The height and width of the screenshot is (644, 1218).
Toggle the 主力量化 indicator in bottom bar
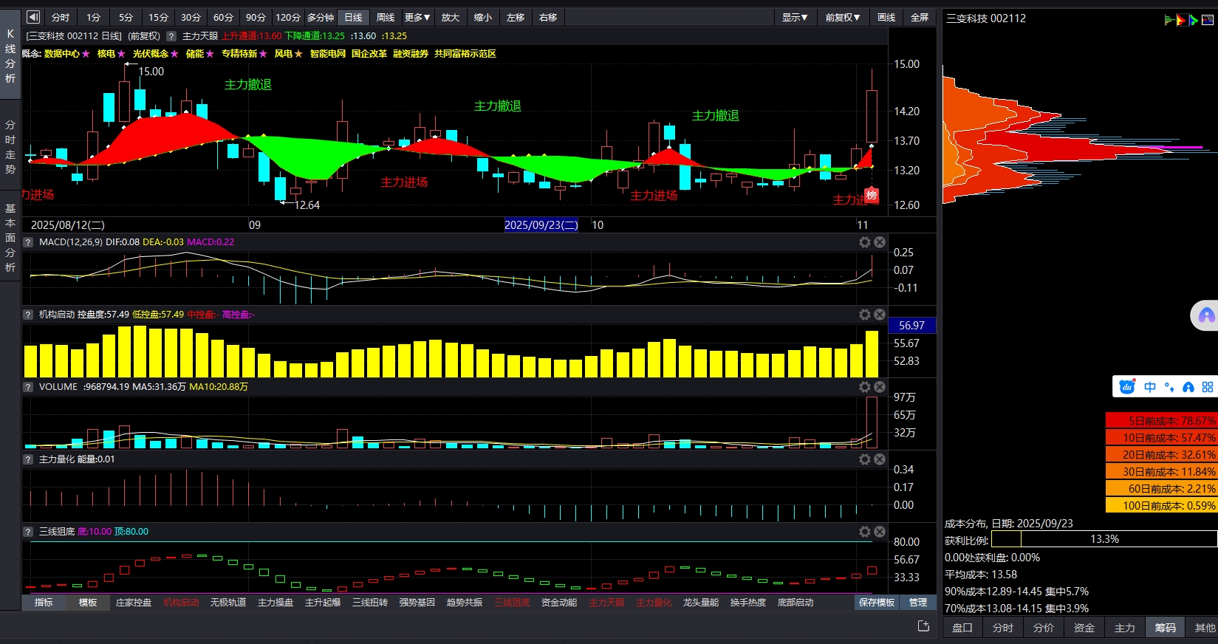654,603
